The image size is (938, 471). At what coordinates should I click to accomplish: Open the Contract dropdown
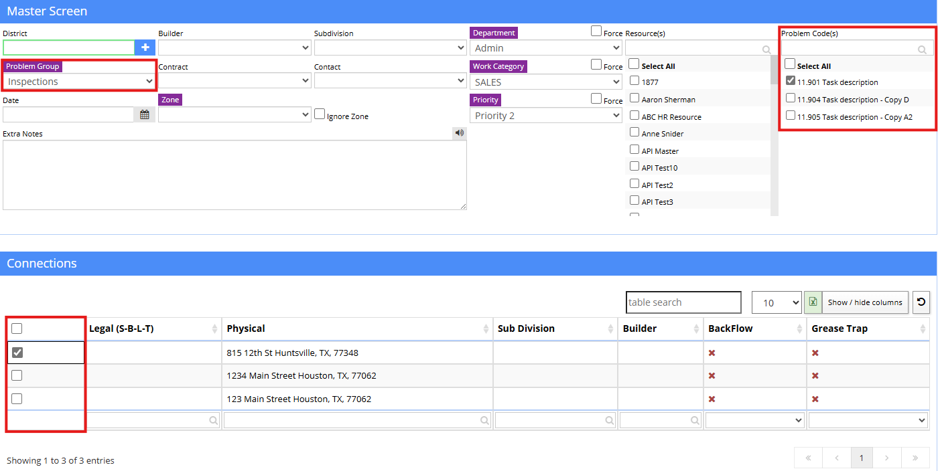point(234,81)
